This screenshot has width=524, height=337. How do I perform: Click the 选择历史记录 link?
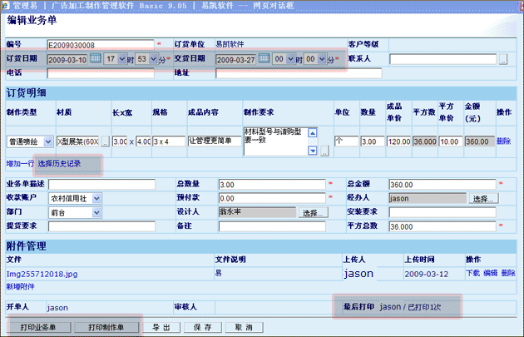60,165
